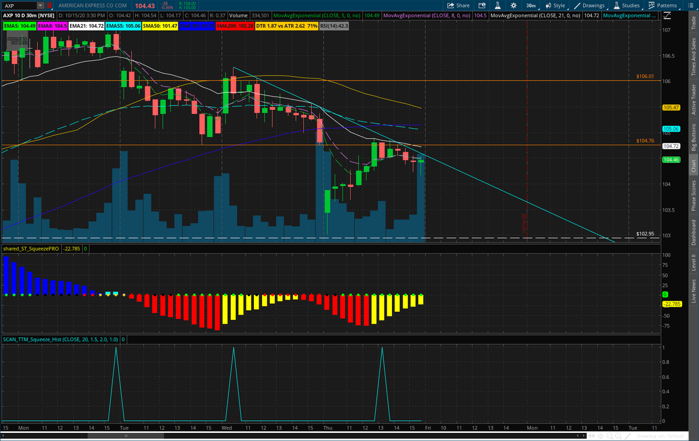Click the crosshair pan icon at bottom
699x441 pixels.
(602, 435)
